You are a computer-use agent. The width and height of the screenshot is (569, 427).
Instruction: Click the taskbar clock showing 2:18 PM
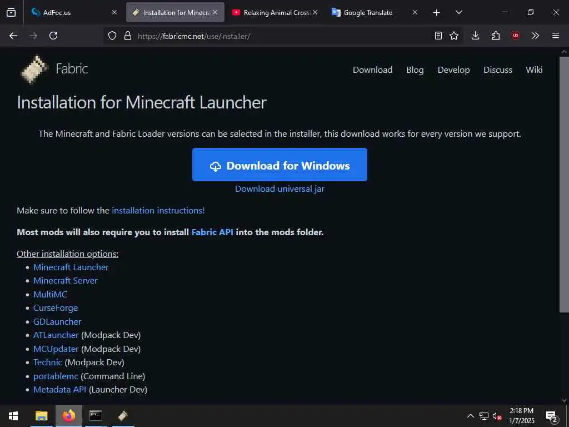[x=521, y=416]
